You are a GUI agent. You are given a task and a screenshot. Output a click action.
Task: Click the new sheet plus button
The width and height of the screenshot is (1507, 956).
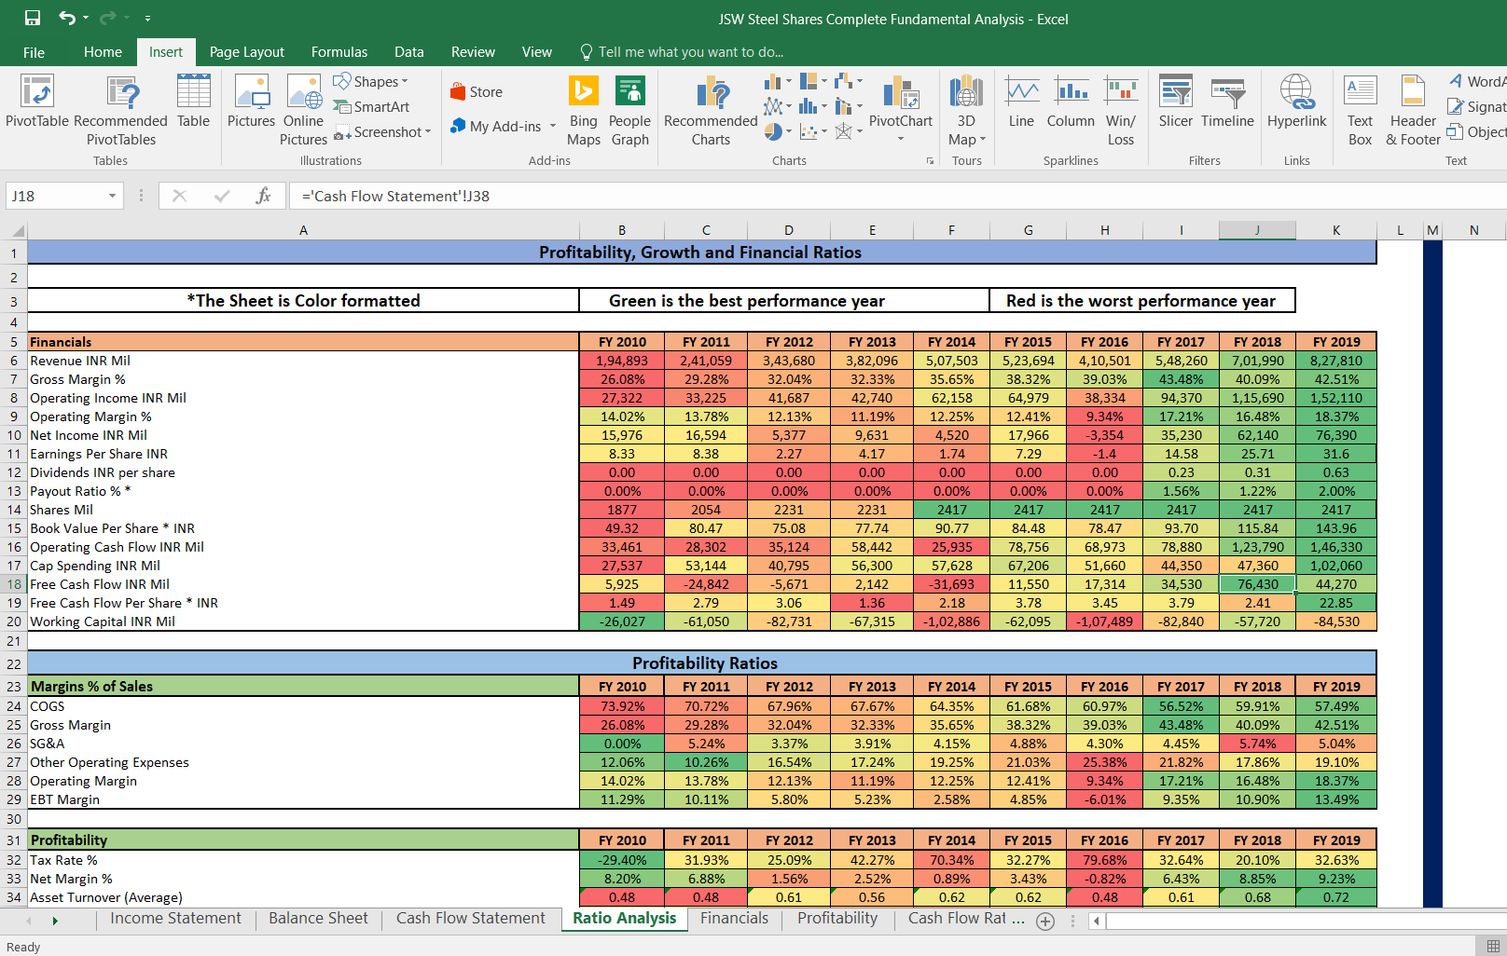pyautogui.click(x=1045, y=921)
